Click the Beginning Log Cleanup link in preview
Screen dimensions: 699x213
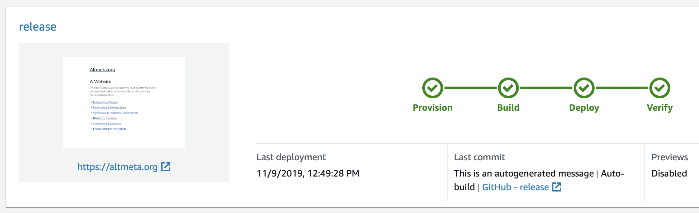[x=105, y=102]
